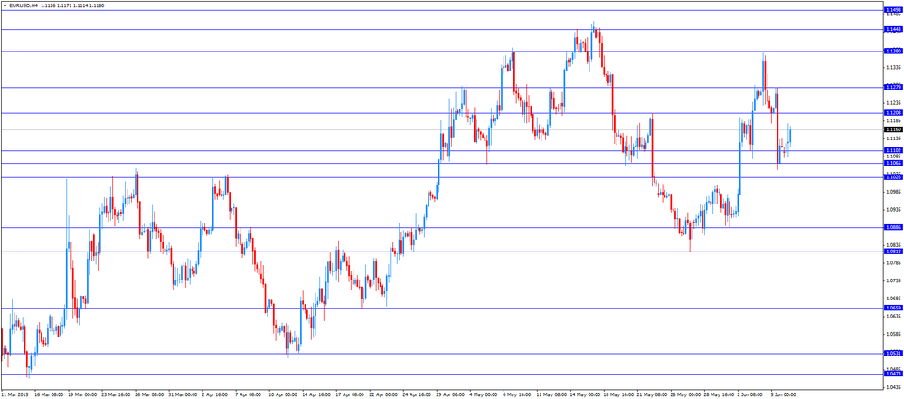
Task: Click the 1.0785 price scale value
Action: click(892, 262)
